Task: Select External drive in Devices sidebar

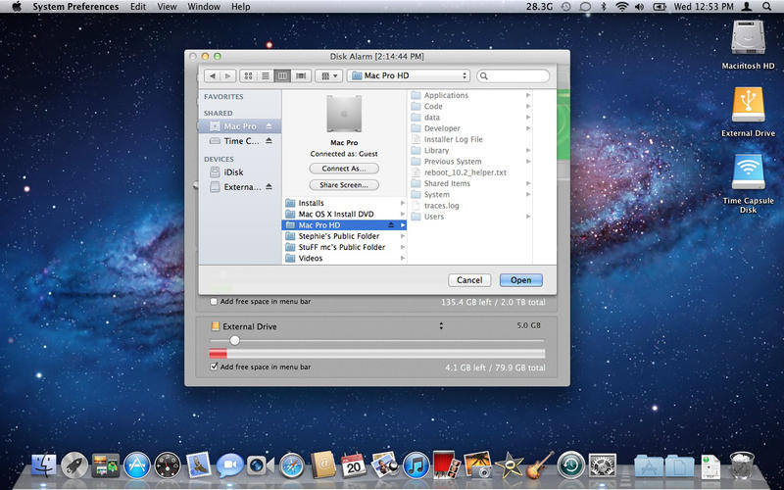Action: tap(239, 187)
